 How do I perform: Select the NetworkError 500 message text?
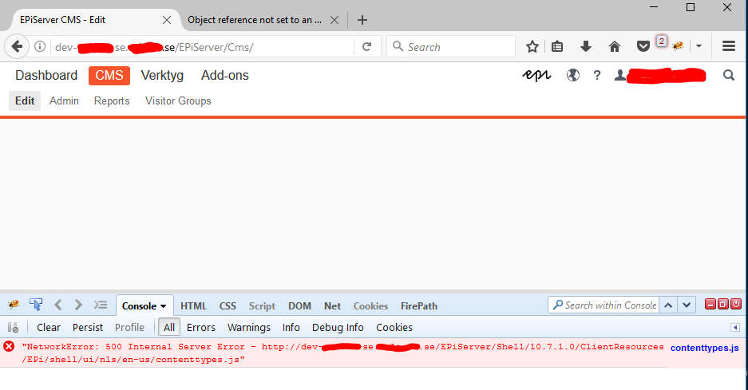342,353
